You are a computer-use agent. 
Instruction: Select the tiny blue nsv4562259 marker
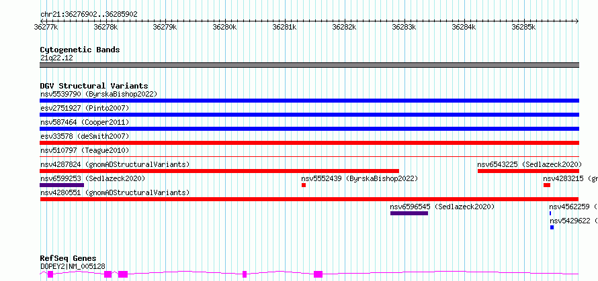[x=550, y=213]
